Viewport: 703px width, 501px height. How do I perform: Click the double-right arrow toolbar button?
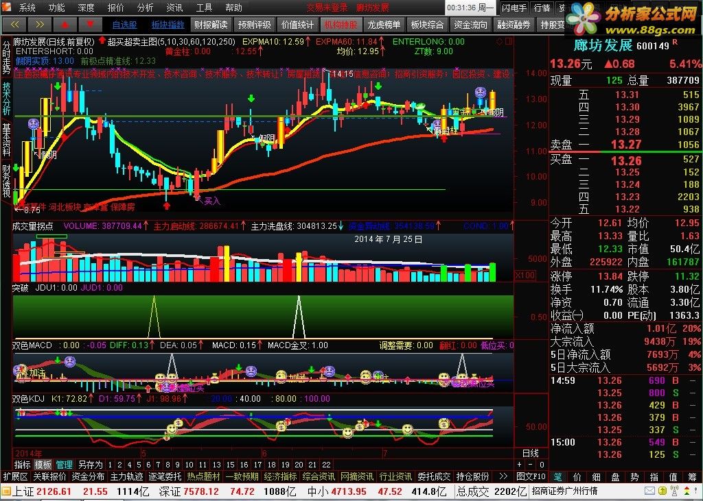click(39, 25)
